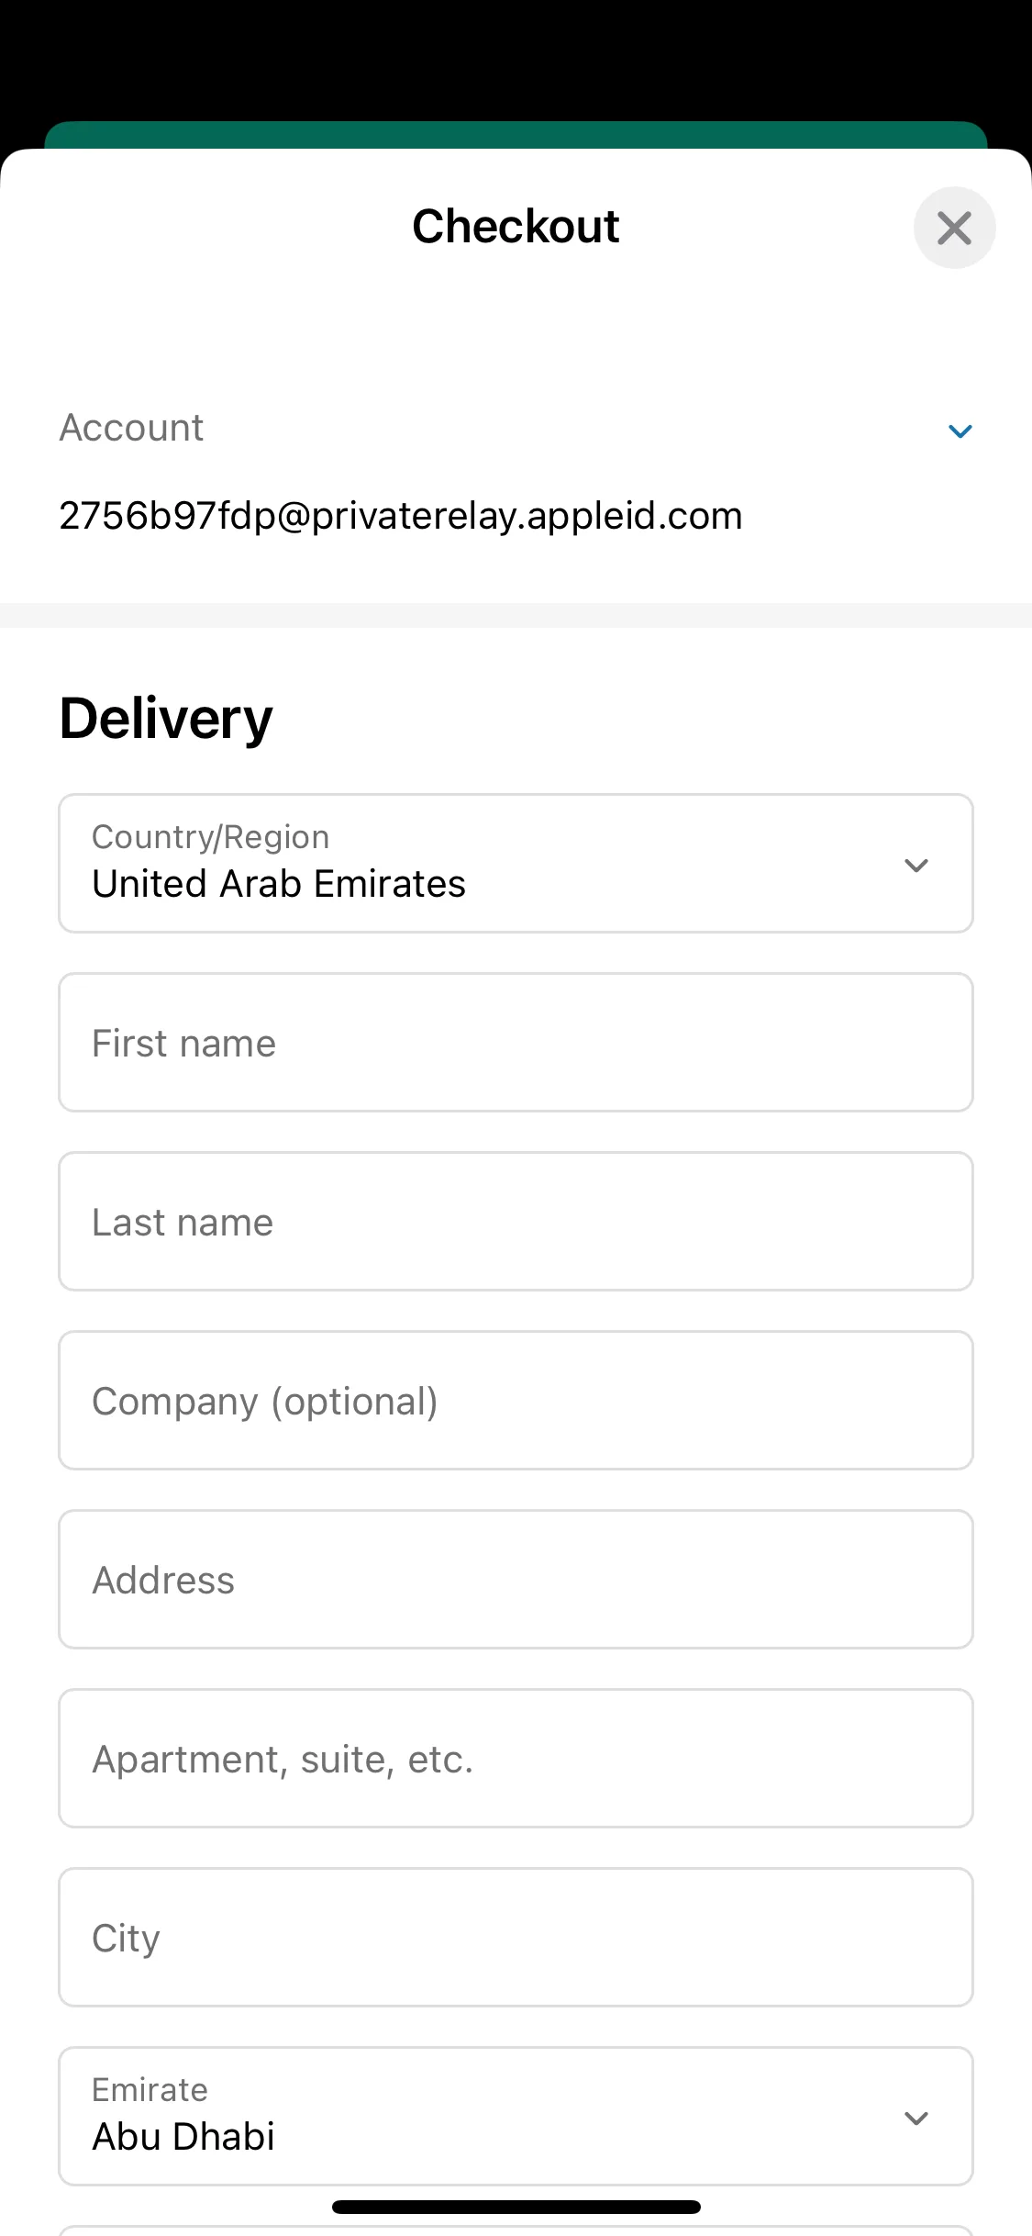Click the Company (optional) field
Screen dimensions: 1032x2236
(x=516, y=1401)
